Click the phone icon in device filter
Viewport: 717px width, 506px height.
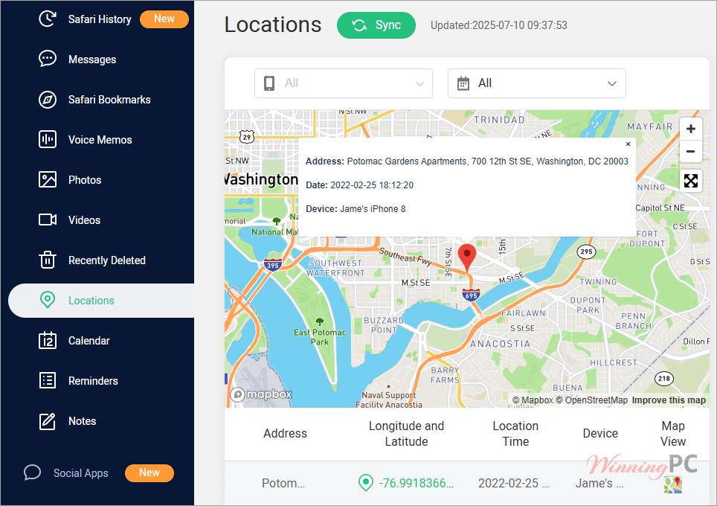coord(269,83)
